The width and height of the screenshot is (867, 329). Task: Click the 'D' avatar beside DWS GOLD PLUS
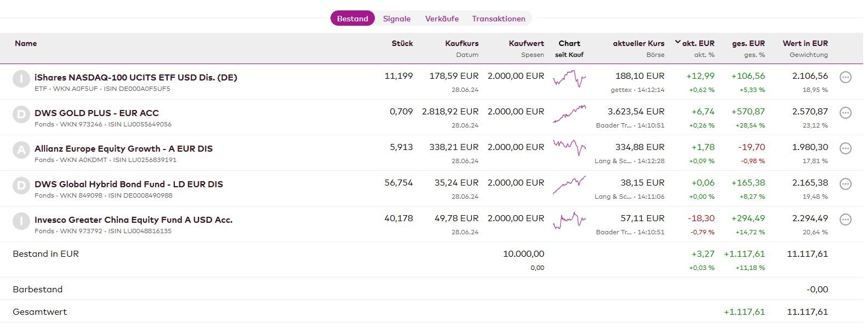tap(21, 115)
